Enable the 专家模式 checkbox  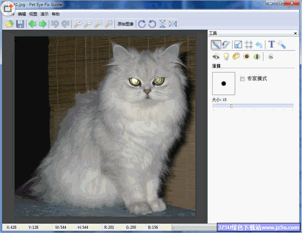242,79
